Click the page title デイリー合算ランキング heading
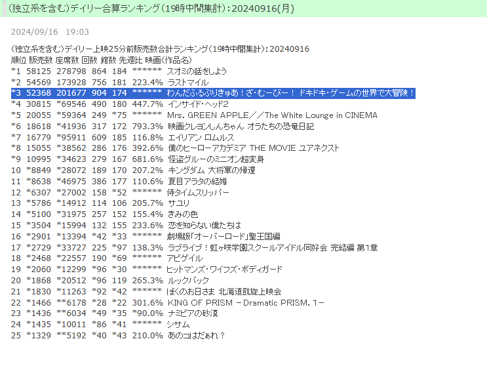The image size is (487, 381). click(151, 9)
